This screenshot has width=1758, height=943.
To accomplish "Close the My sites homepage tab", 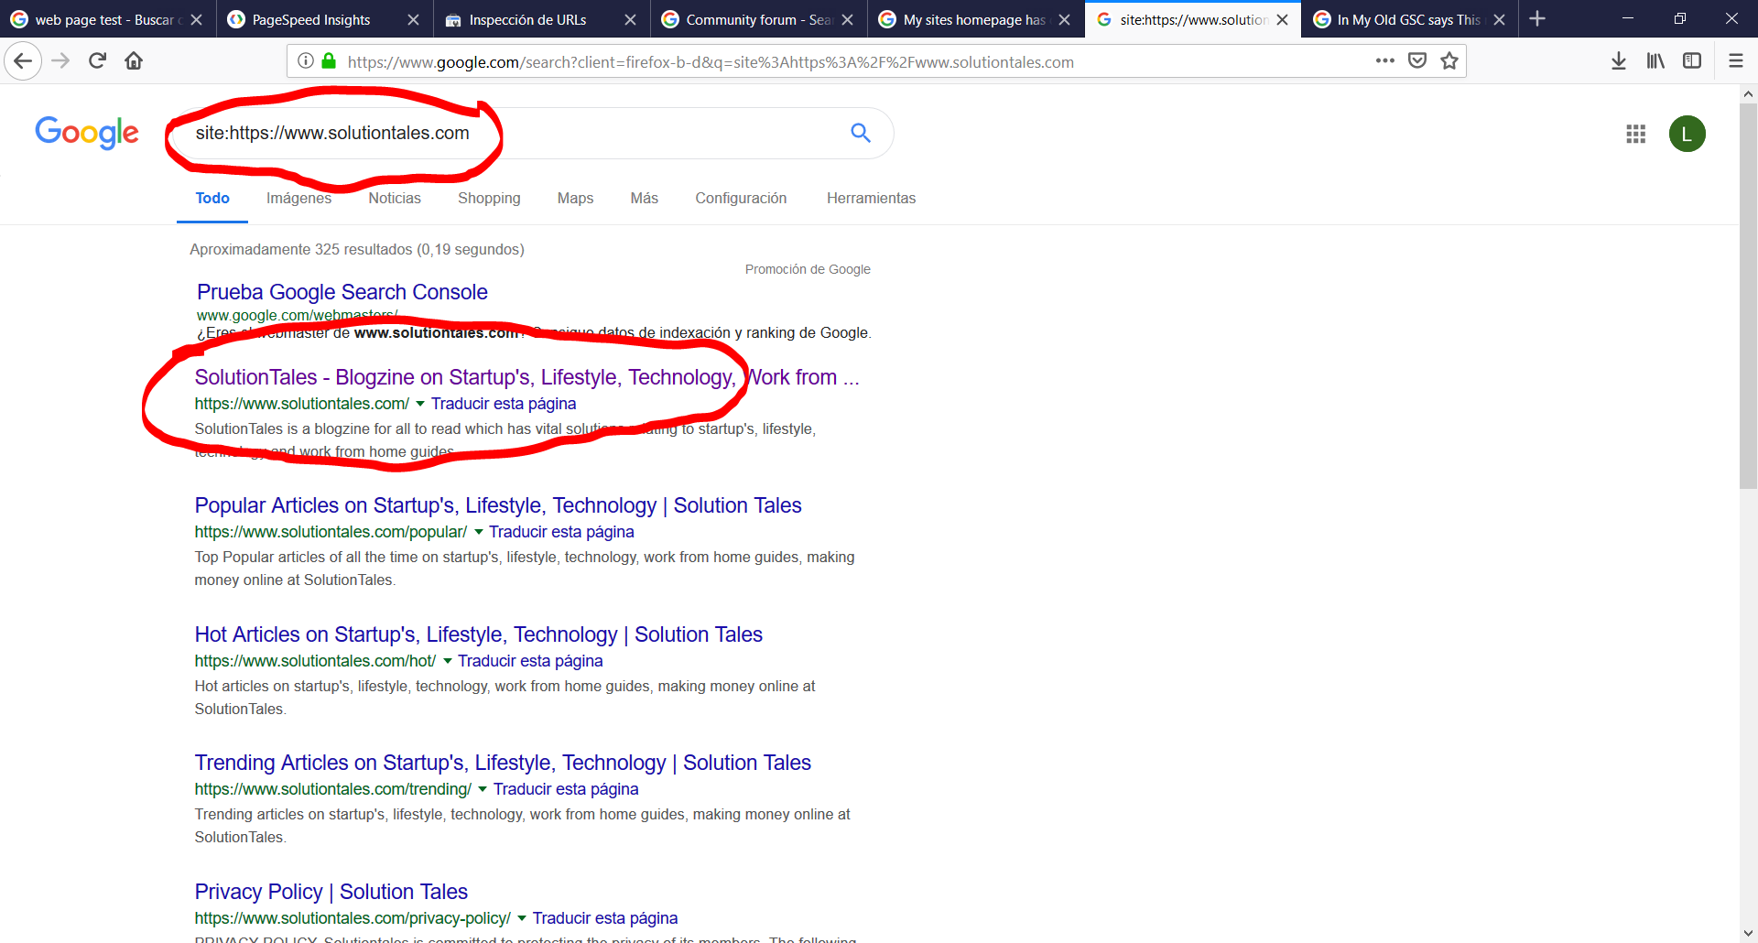I will pos(1064,19).
